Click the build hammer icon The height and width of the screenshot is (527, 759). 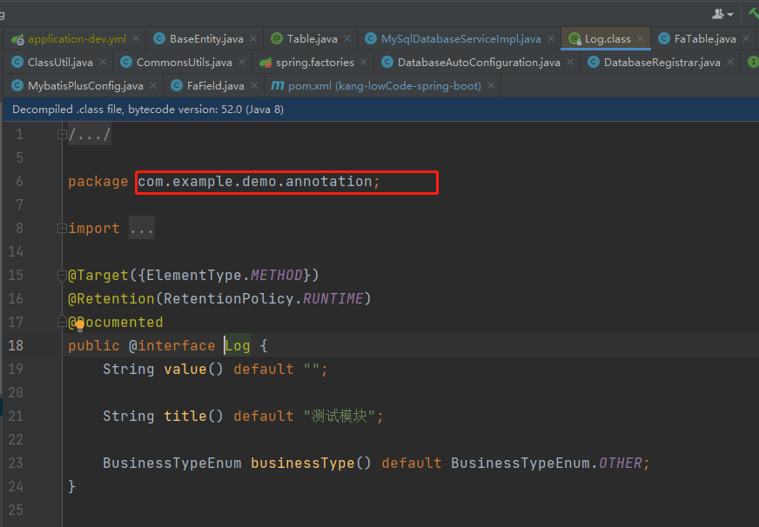[754, 14]
